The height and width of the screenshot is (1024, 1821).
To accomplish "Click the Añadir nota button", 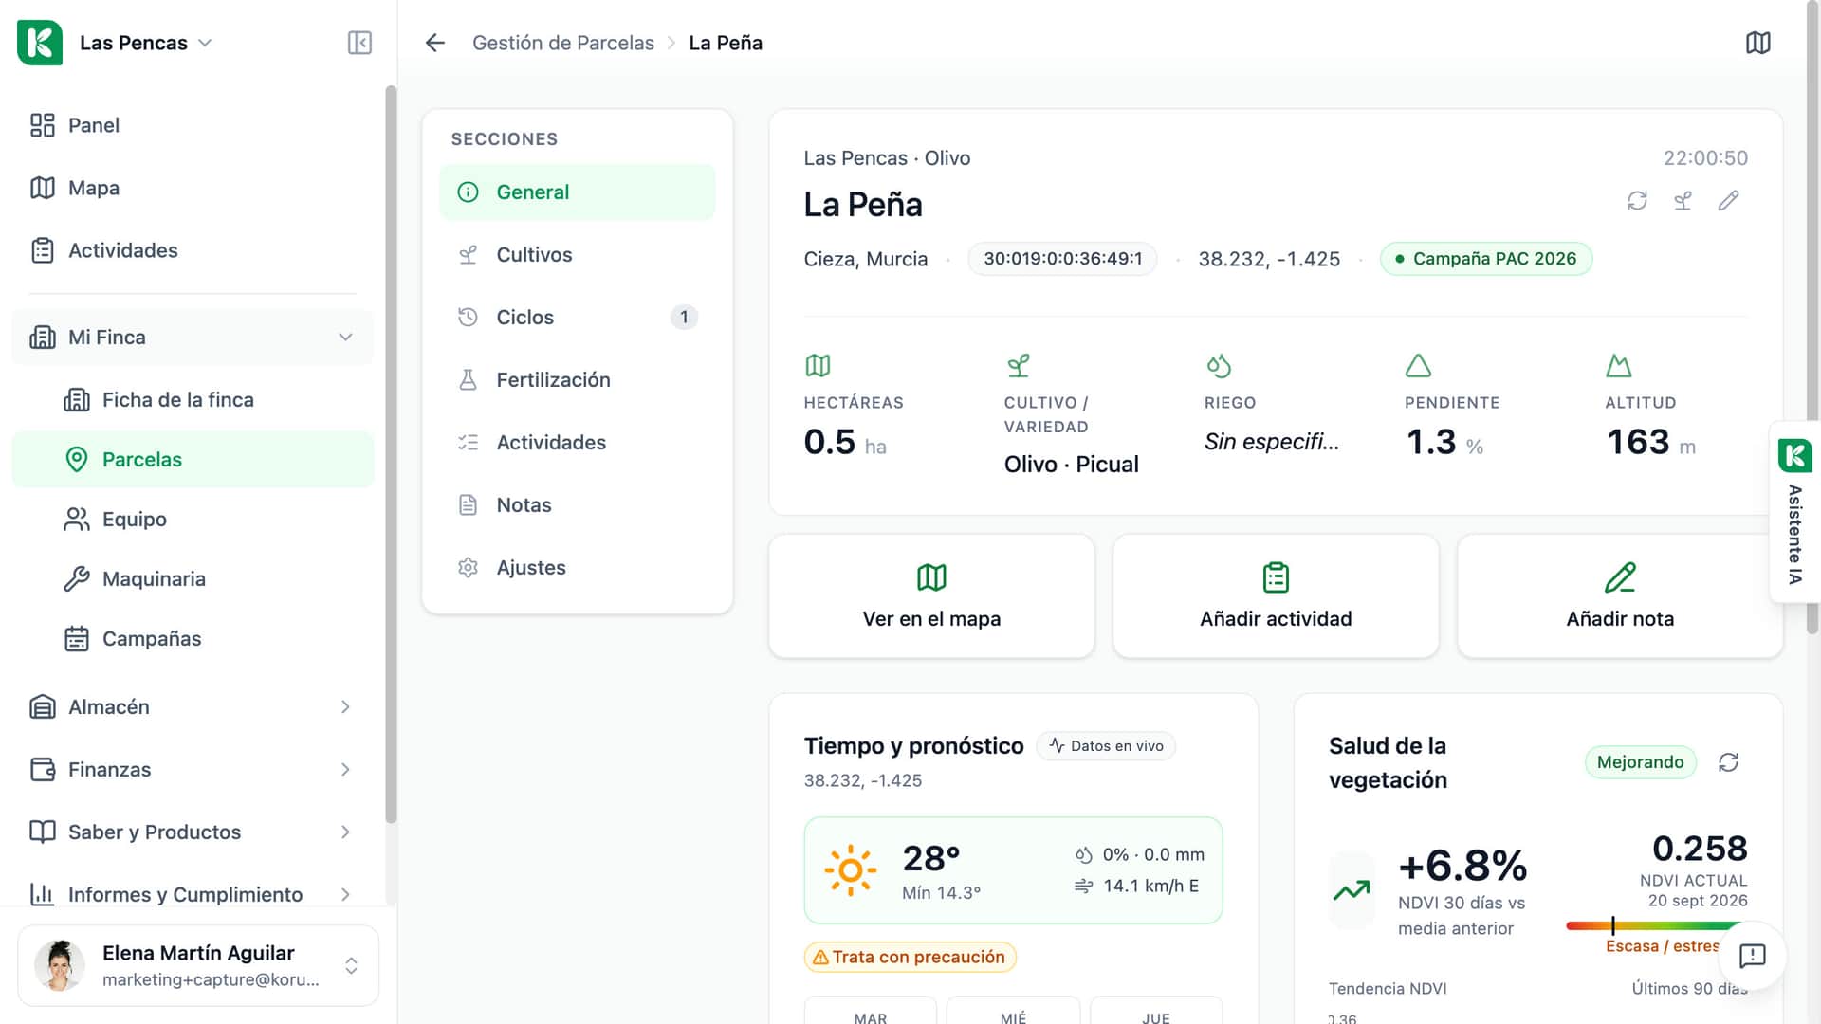I will point(1620,596).
